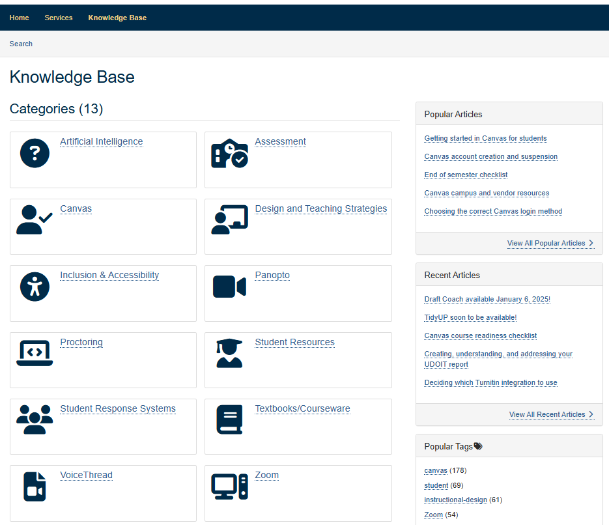Select the instructional-design popular tag
This screenshot has height=525, width=609.
coord(455,500)
